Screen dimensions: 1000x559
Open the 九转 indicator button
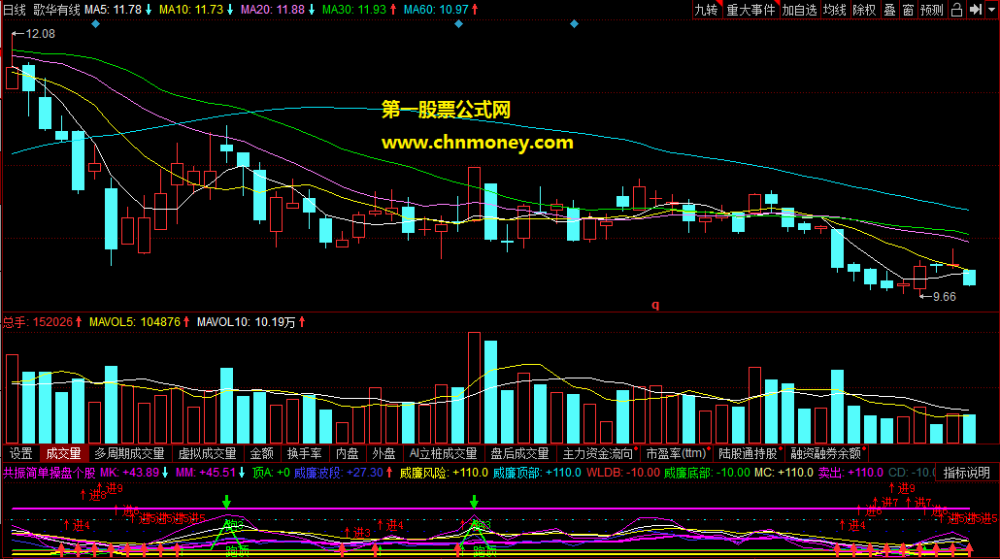706,10
